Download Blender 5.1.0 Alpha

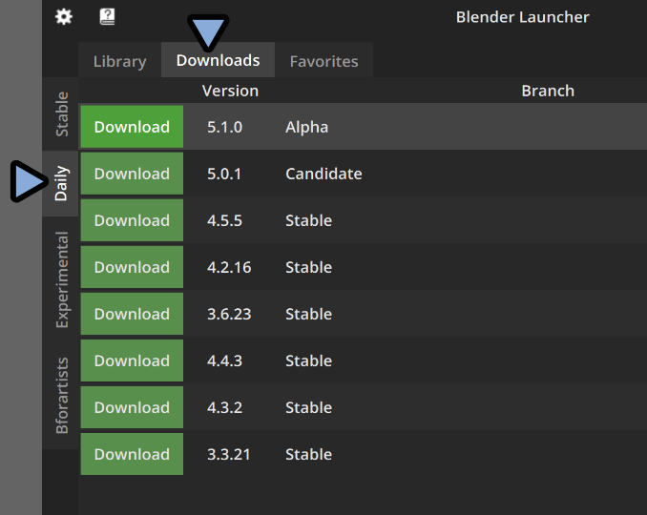(x=132, y=127)
